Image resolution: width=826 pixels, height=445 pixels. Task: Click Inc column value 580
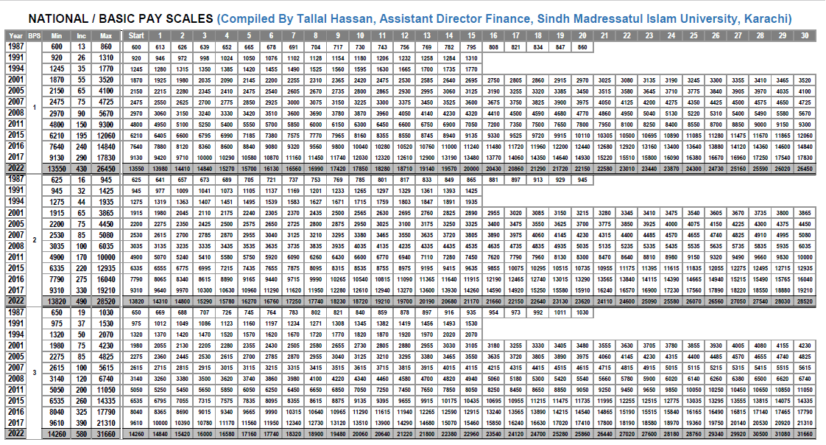point(81,434)
